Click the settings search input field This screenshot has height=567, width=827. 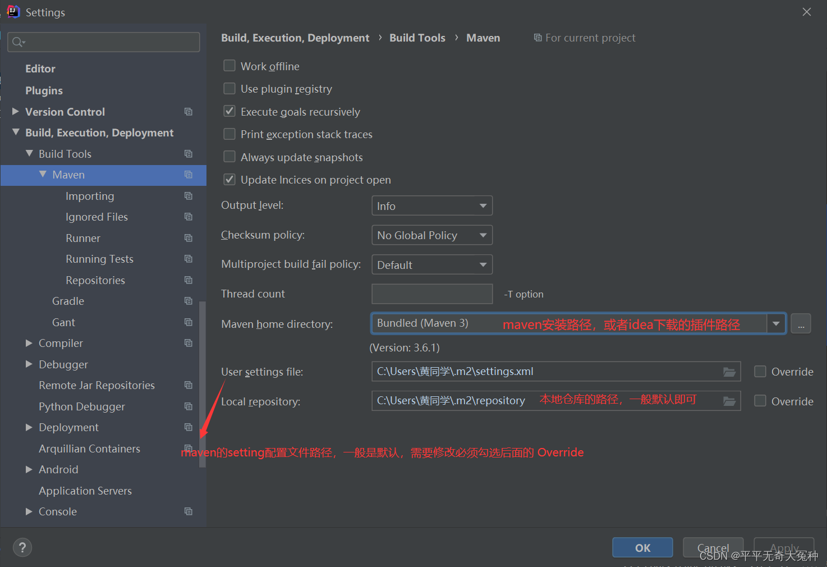point(104,42)
